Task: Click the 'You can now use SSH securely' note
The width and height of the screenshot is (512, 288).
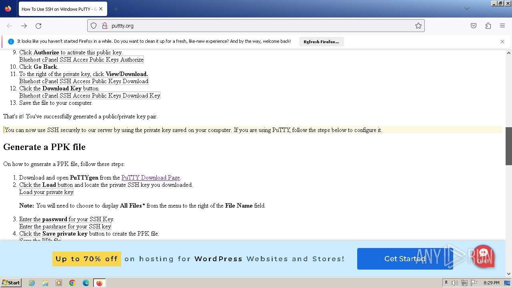Action: click(x=253, y=130)
